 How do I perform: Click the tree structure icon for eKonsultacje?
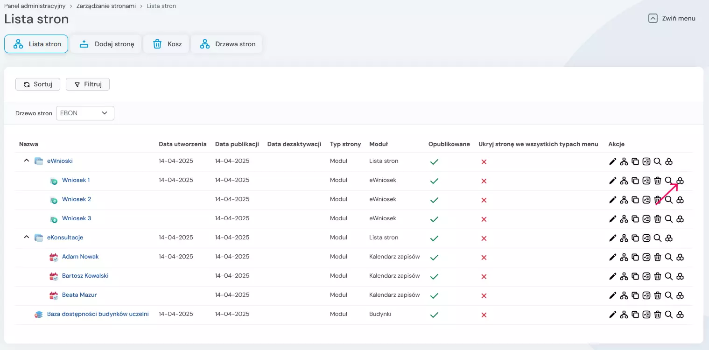(x=624, y=238)
